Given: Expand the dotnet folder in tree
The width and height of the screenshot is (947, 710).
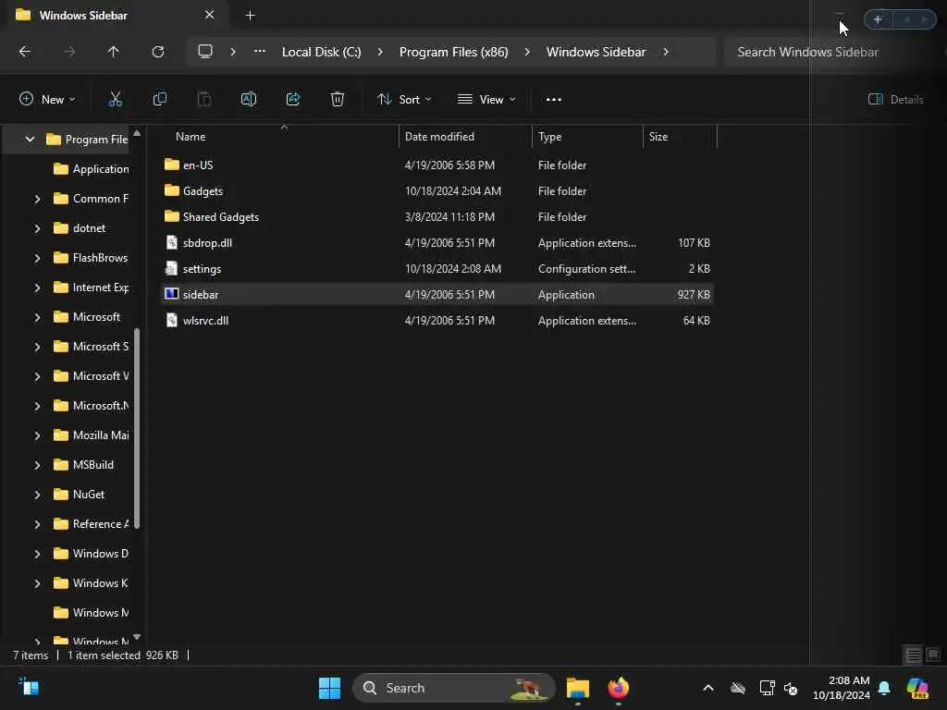Looking at the screenshot, I should (x=37, y=228).
